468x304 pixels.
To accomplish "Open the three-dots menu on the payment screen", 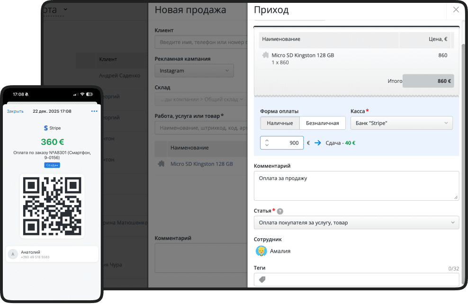I will (94, 111).
